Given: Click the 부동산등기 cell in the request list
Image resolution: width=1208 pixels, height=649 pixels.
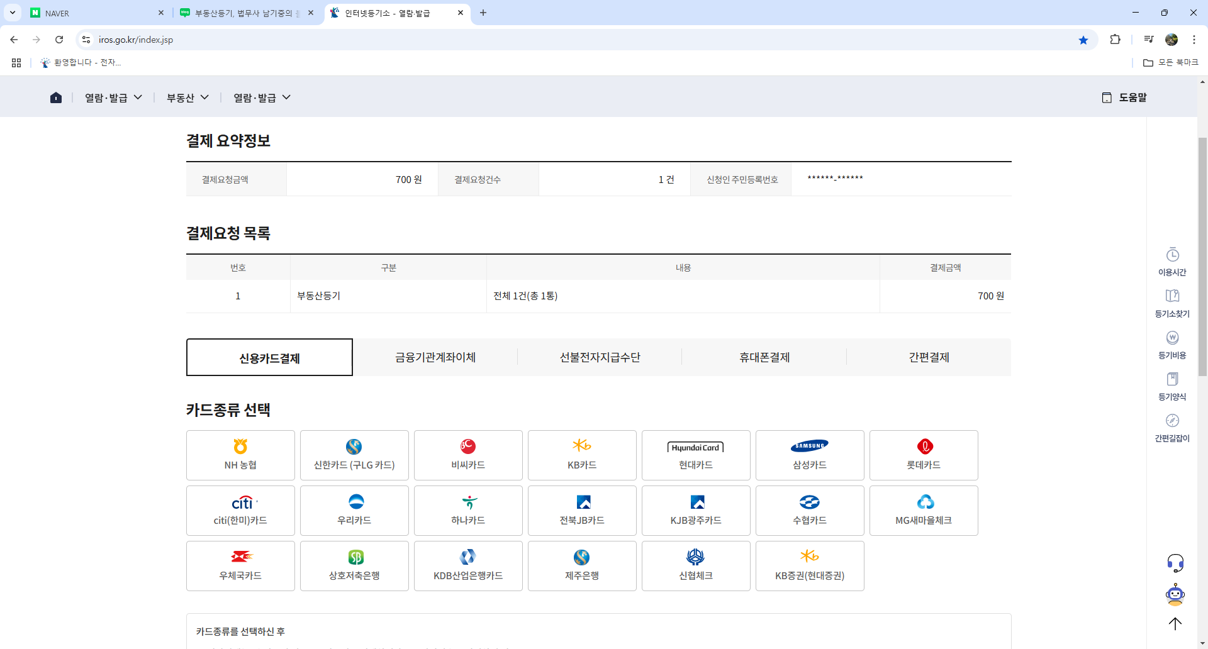Looking at the screenshot, I should point(388,296).
